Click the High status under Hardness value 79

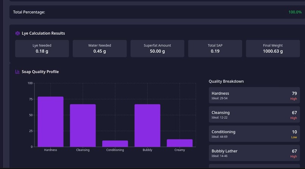click(294, 99)
